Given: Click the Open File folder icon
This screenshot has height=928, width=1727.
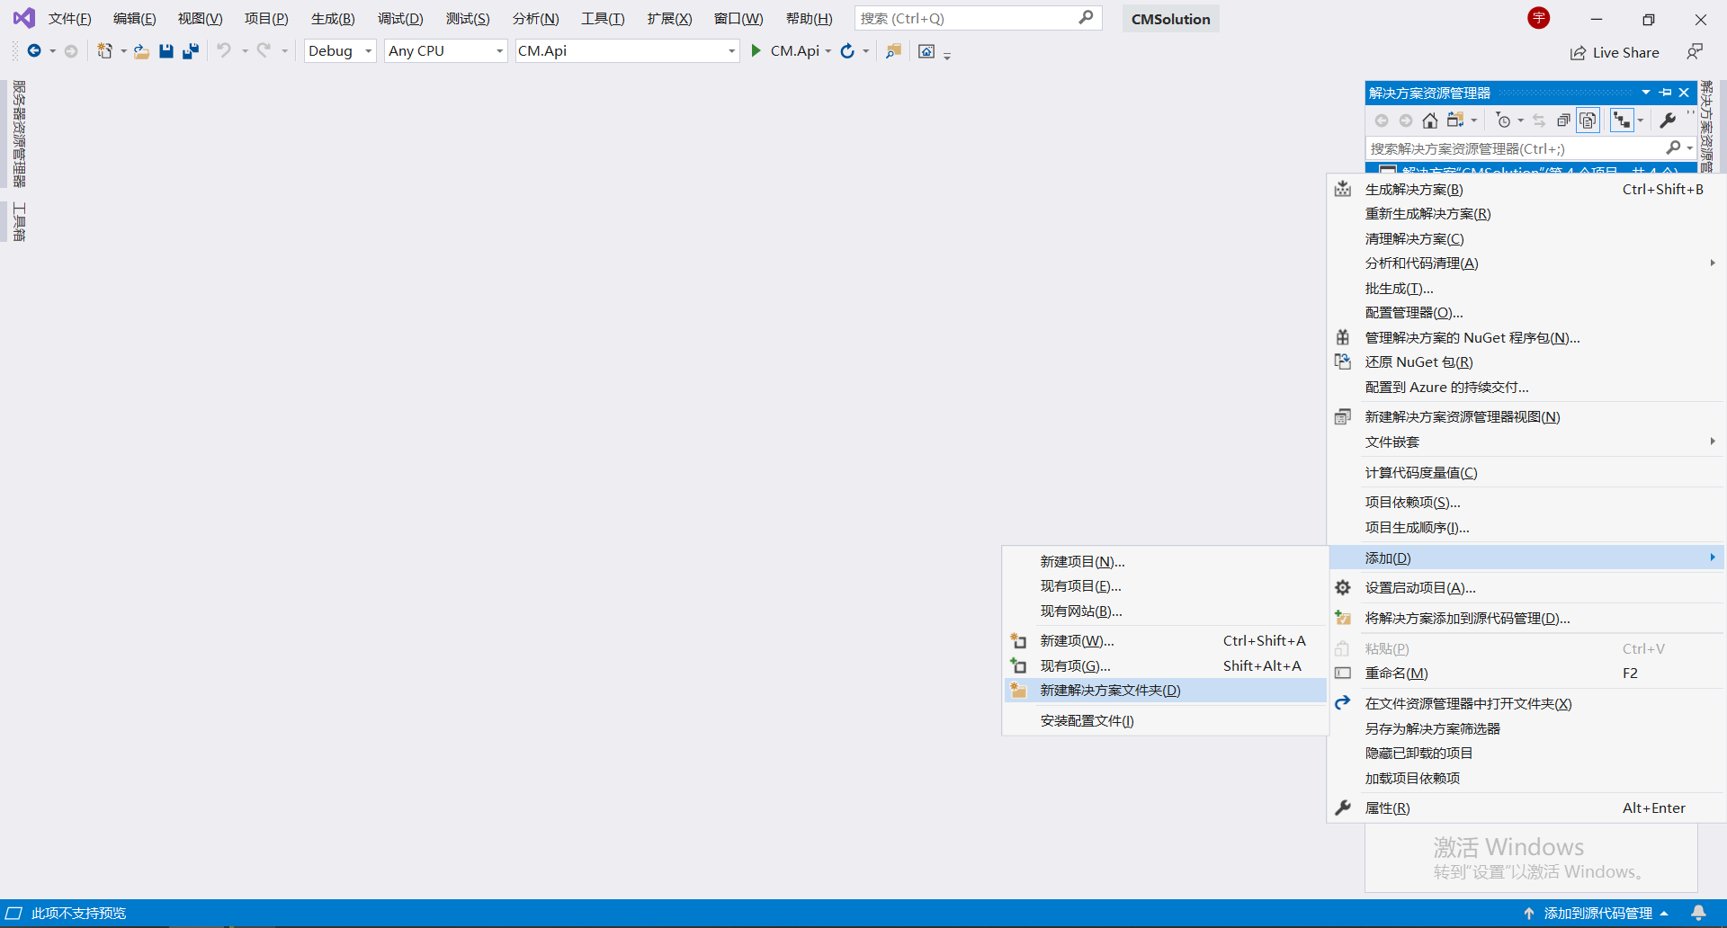Looking at the screenshot, I should click(x=141, y=51).
